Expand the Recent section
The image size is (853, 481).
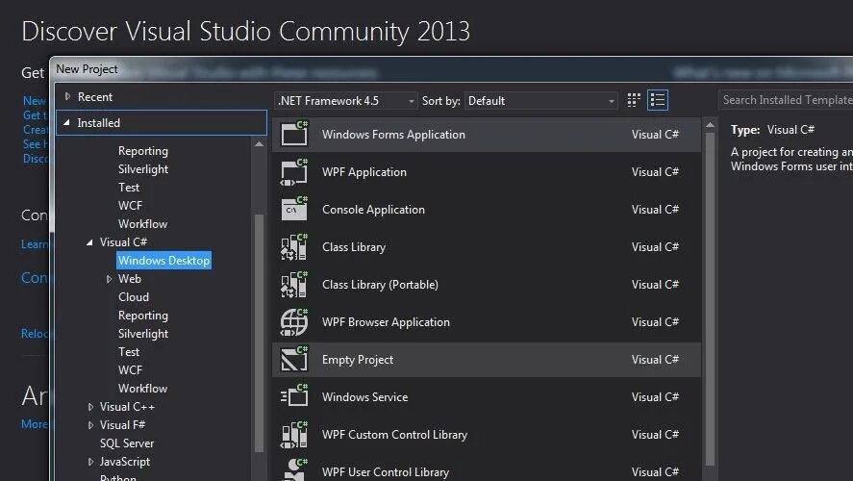point(67,96)
